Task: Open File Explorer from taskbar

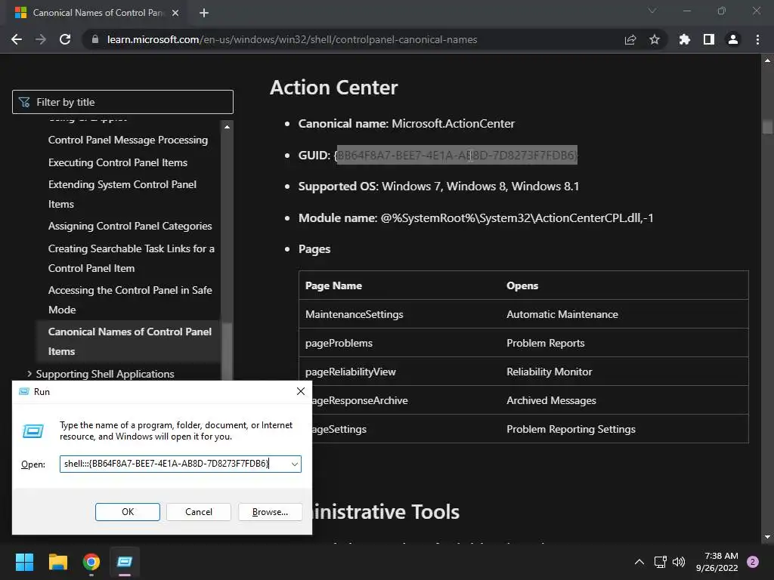Action: [x=57, y=562]
